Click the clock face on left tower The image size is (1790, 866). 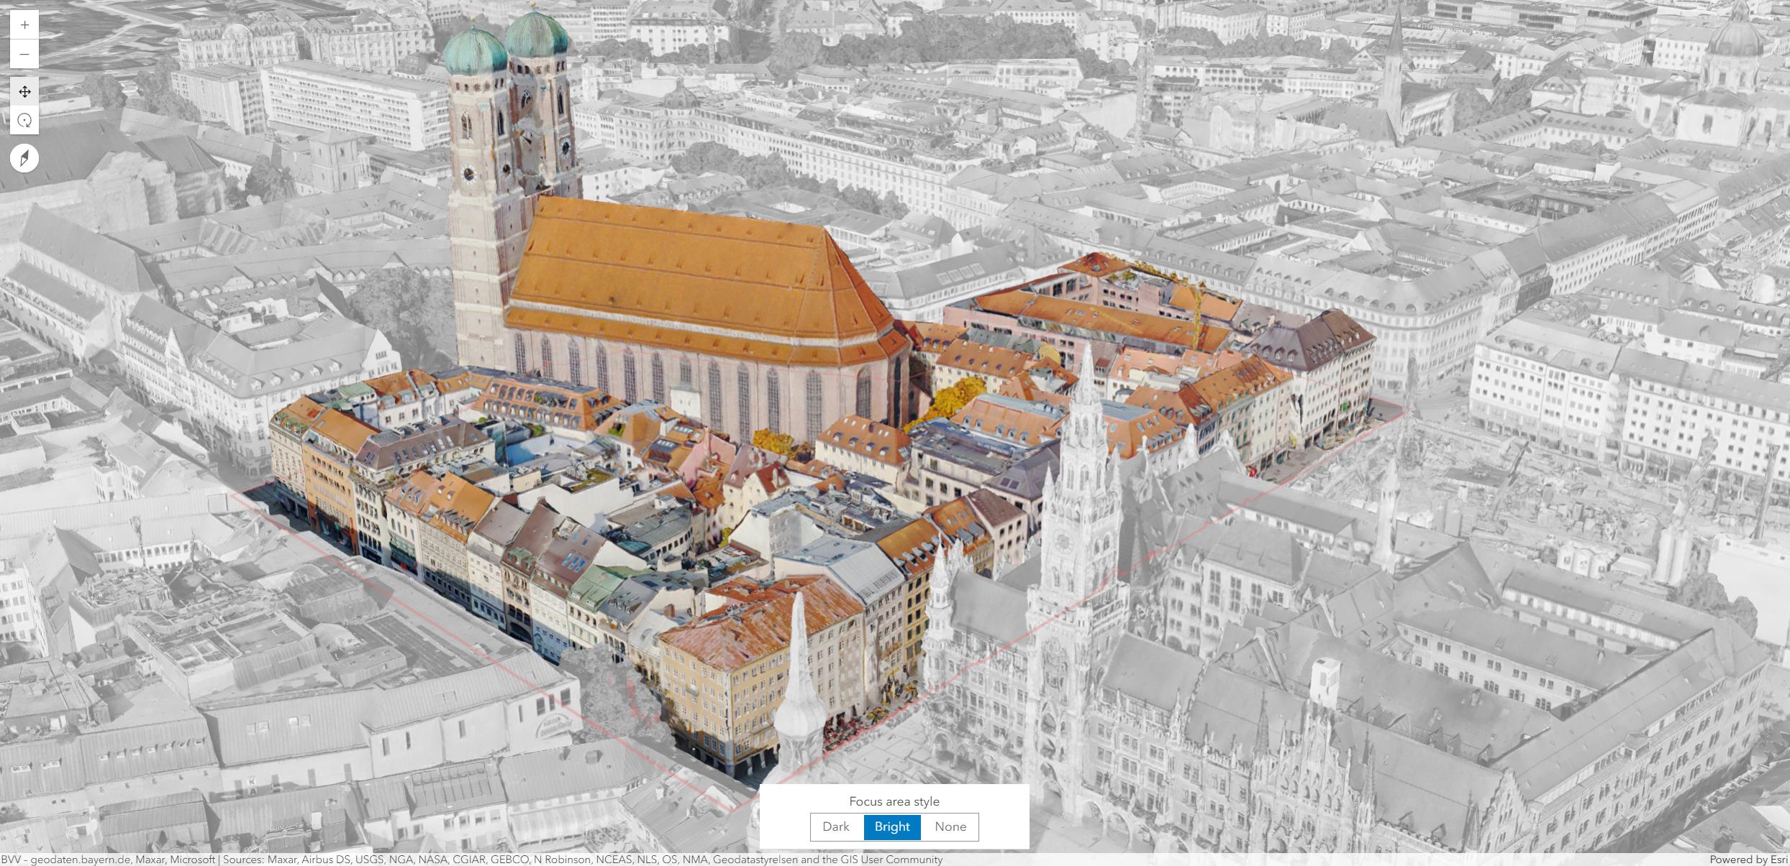(468, 173)
